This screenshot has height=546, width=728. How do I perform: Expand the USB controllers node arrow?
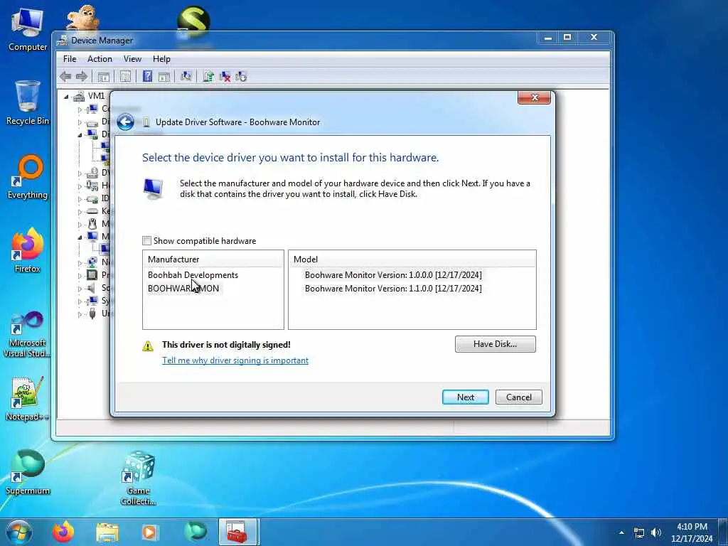point(80,314)
